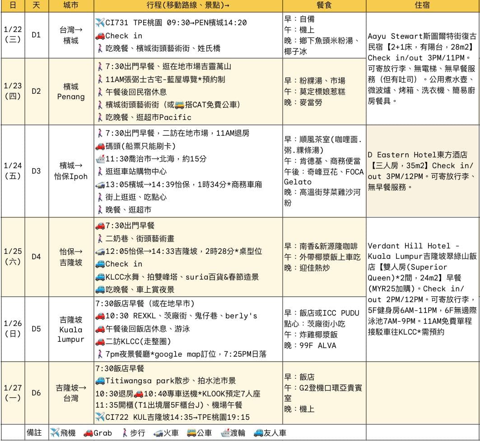
Task: Click the Aayu Stewart lodging description cell
Action: (x=423, y=69)
